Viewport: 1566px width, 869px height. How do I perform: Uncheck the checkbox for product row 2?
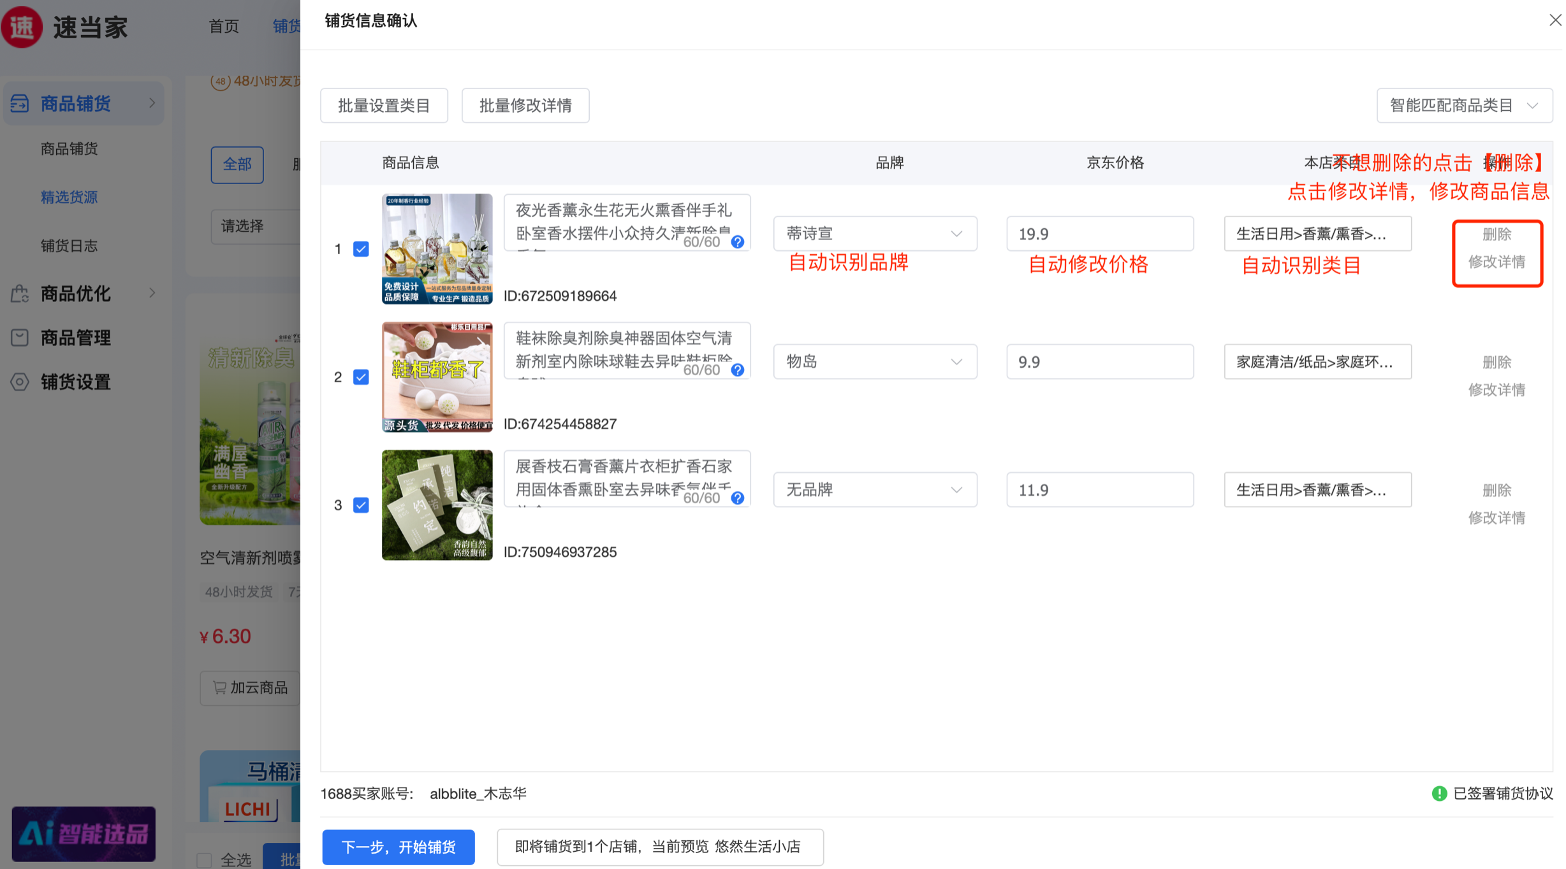[x=361, y=377]
